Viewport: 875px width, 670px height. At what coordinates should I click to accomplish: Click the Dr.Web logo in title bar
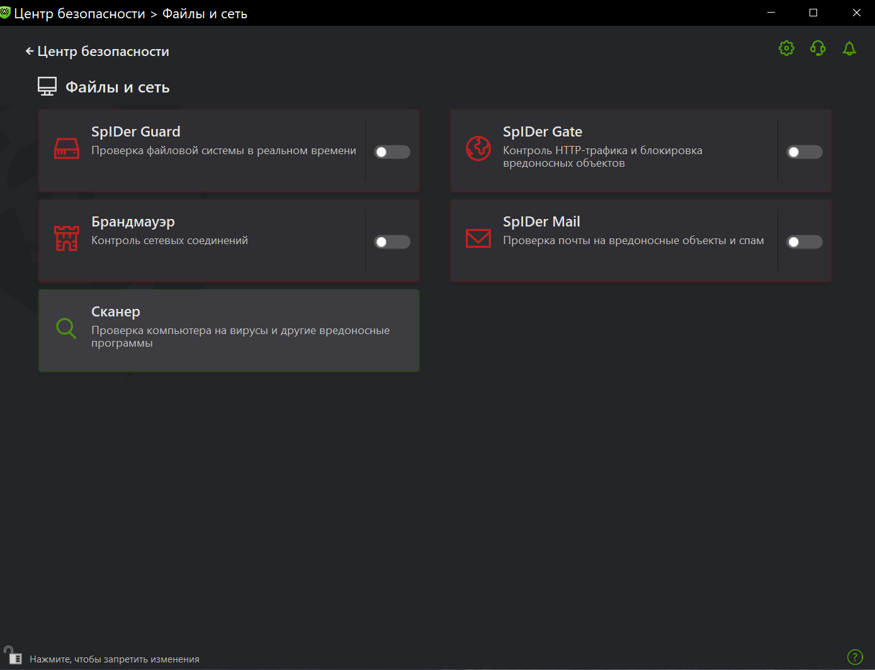(x=5, y=13)
